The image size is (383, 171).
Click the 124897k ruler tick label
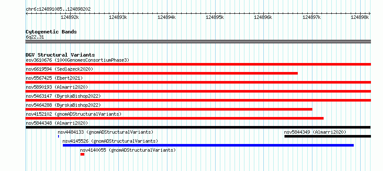click(x=312, y=18)
